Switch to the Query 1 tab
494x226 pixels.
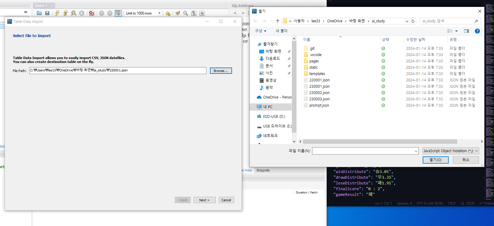click(41, 5)
